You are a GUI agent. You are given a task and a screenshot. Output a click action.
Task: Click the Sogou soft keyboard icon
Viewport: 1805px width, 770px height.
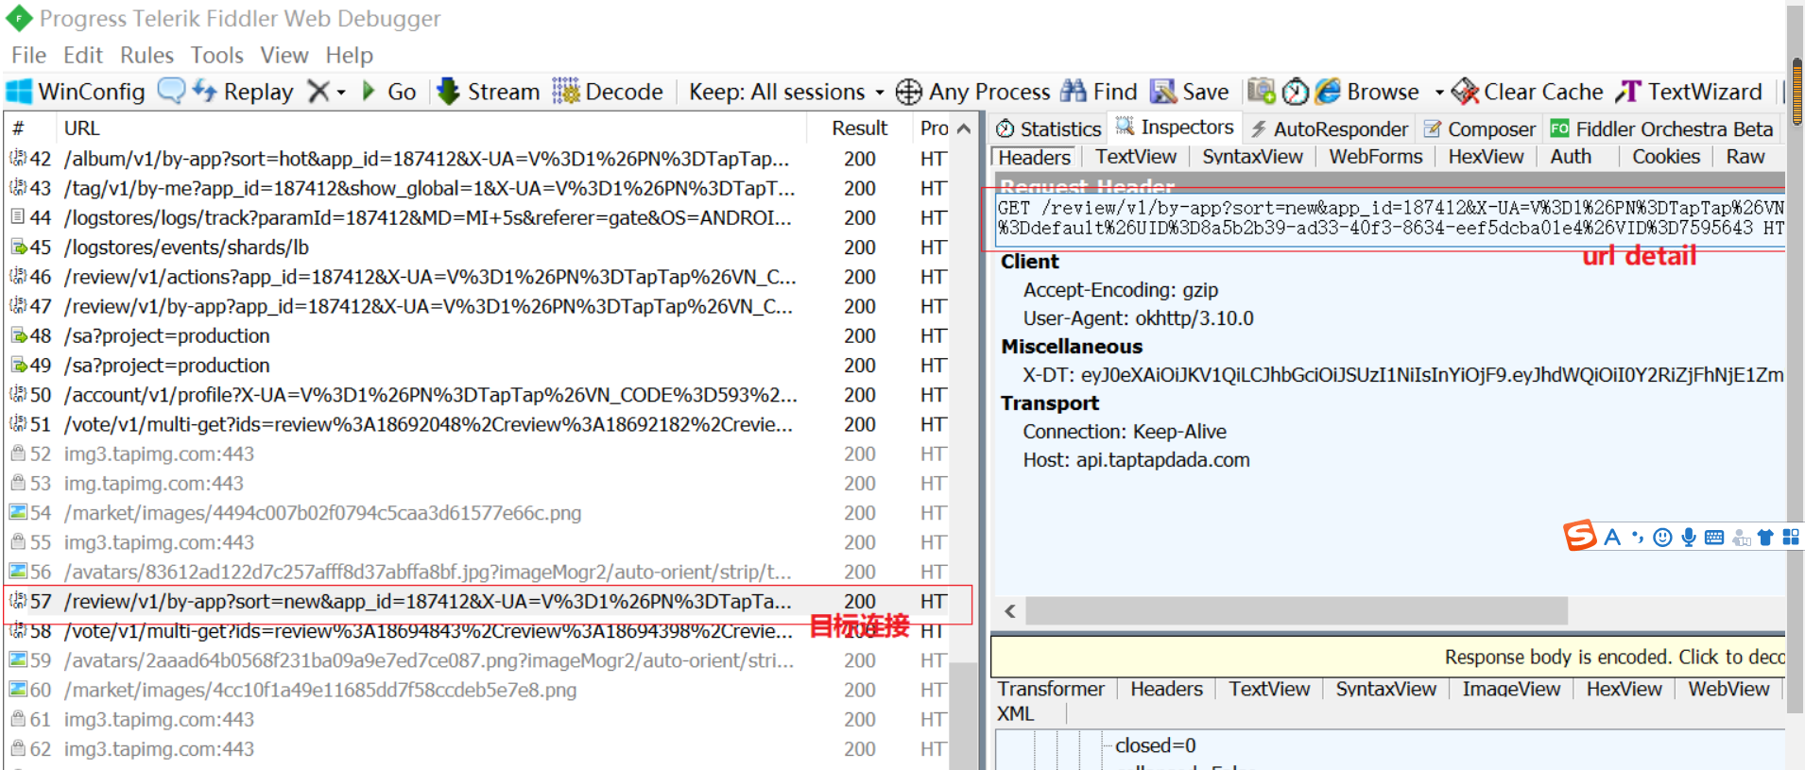click(1714, 538)
